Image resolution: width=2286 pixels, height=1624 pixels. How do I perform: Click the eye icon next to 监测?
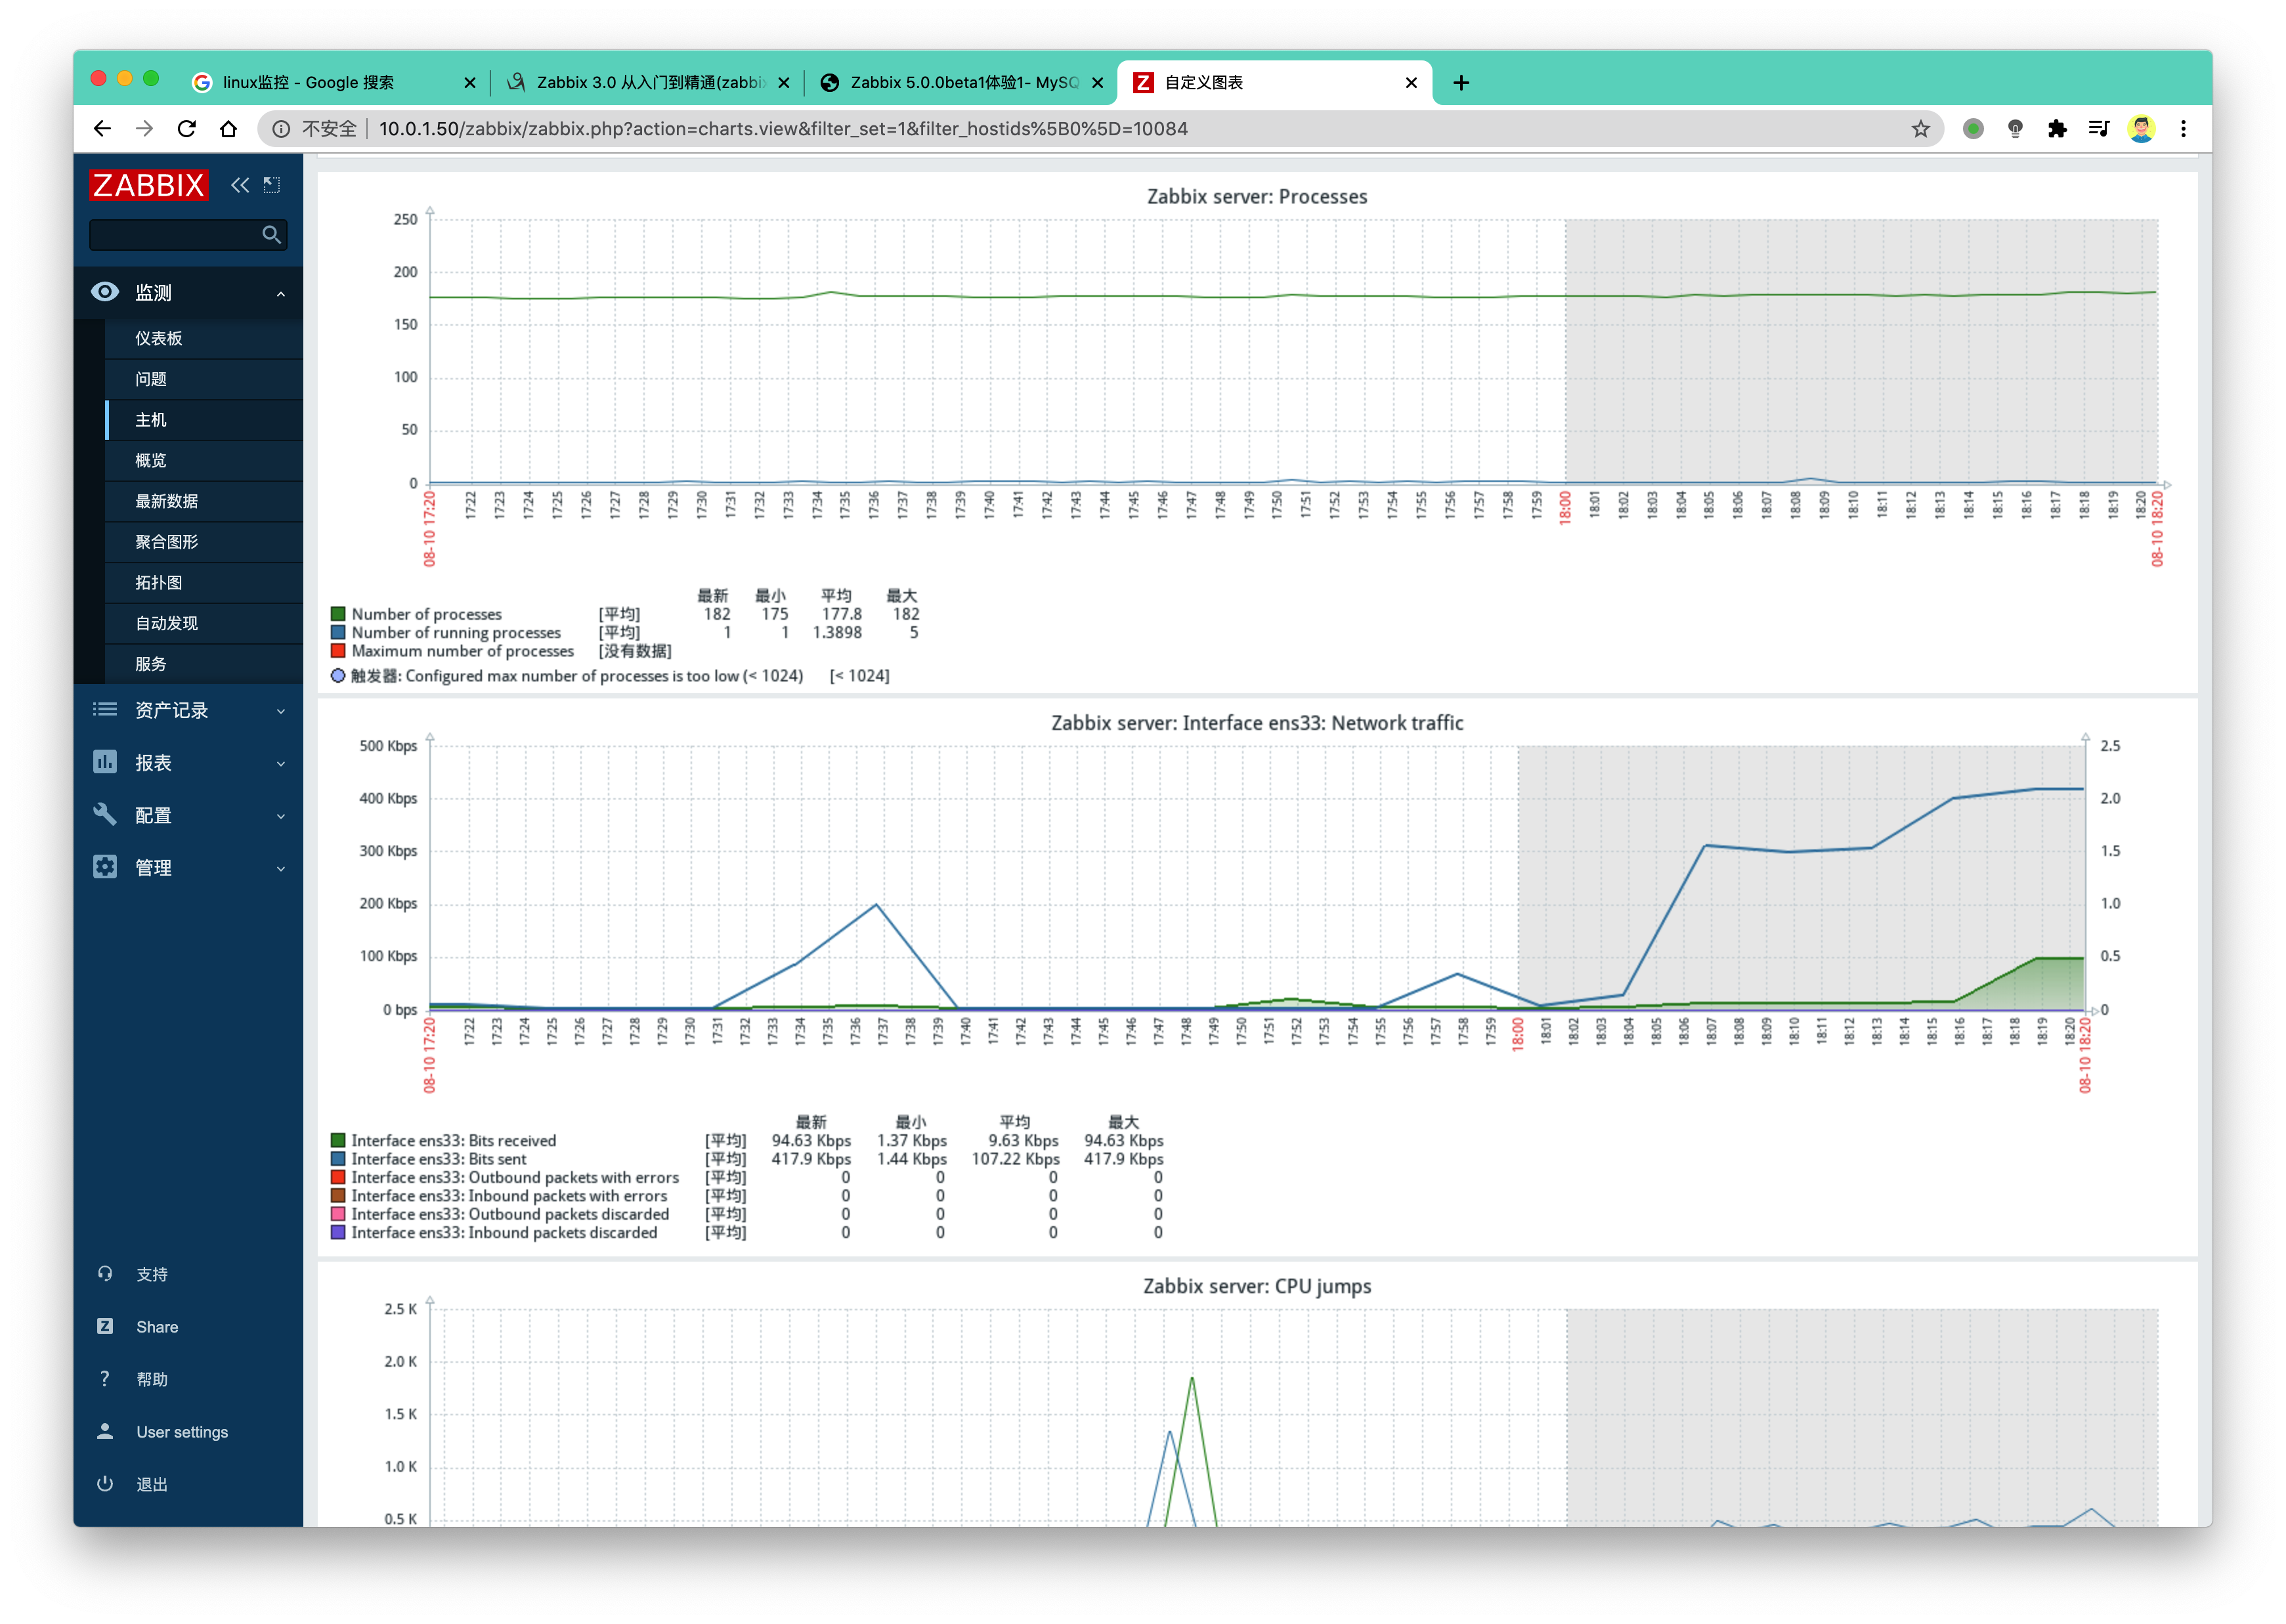coord(105,291)
